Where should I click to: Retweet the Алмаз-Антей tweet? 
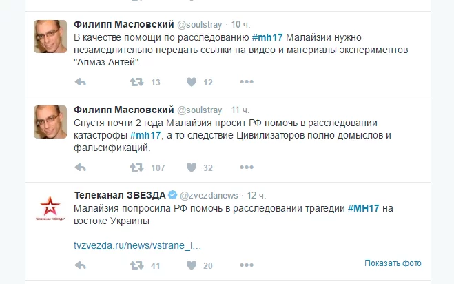coord(137,82)
